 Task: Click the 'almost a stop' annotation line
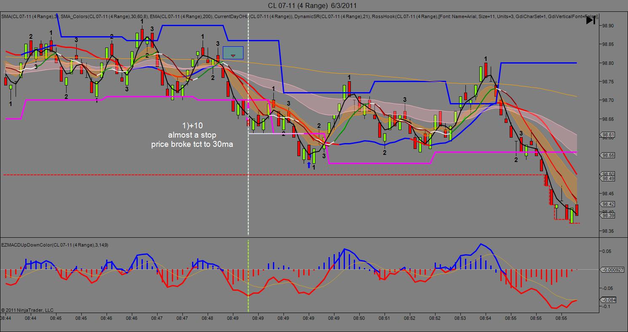click(192, 135)
